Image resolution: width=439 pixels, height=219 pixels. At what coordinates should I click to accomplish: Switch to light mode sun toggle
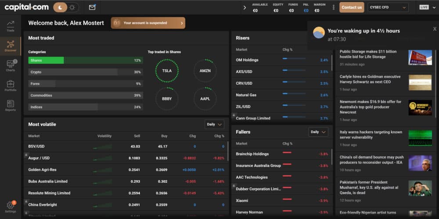pos(72,7)
